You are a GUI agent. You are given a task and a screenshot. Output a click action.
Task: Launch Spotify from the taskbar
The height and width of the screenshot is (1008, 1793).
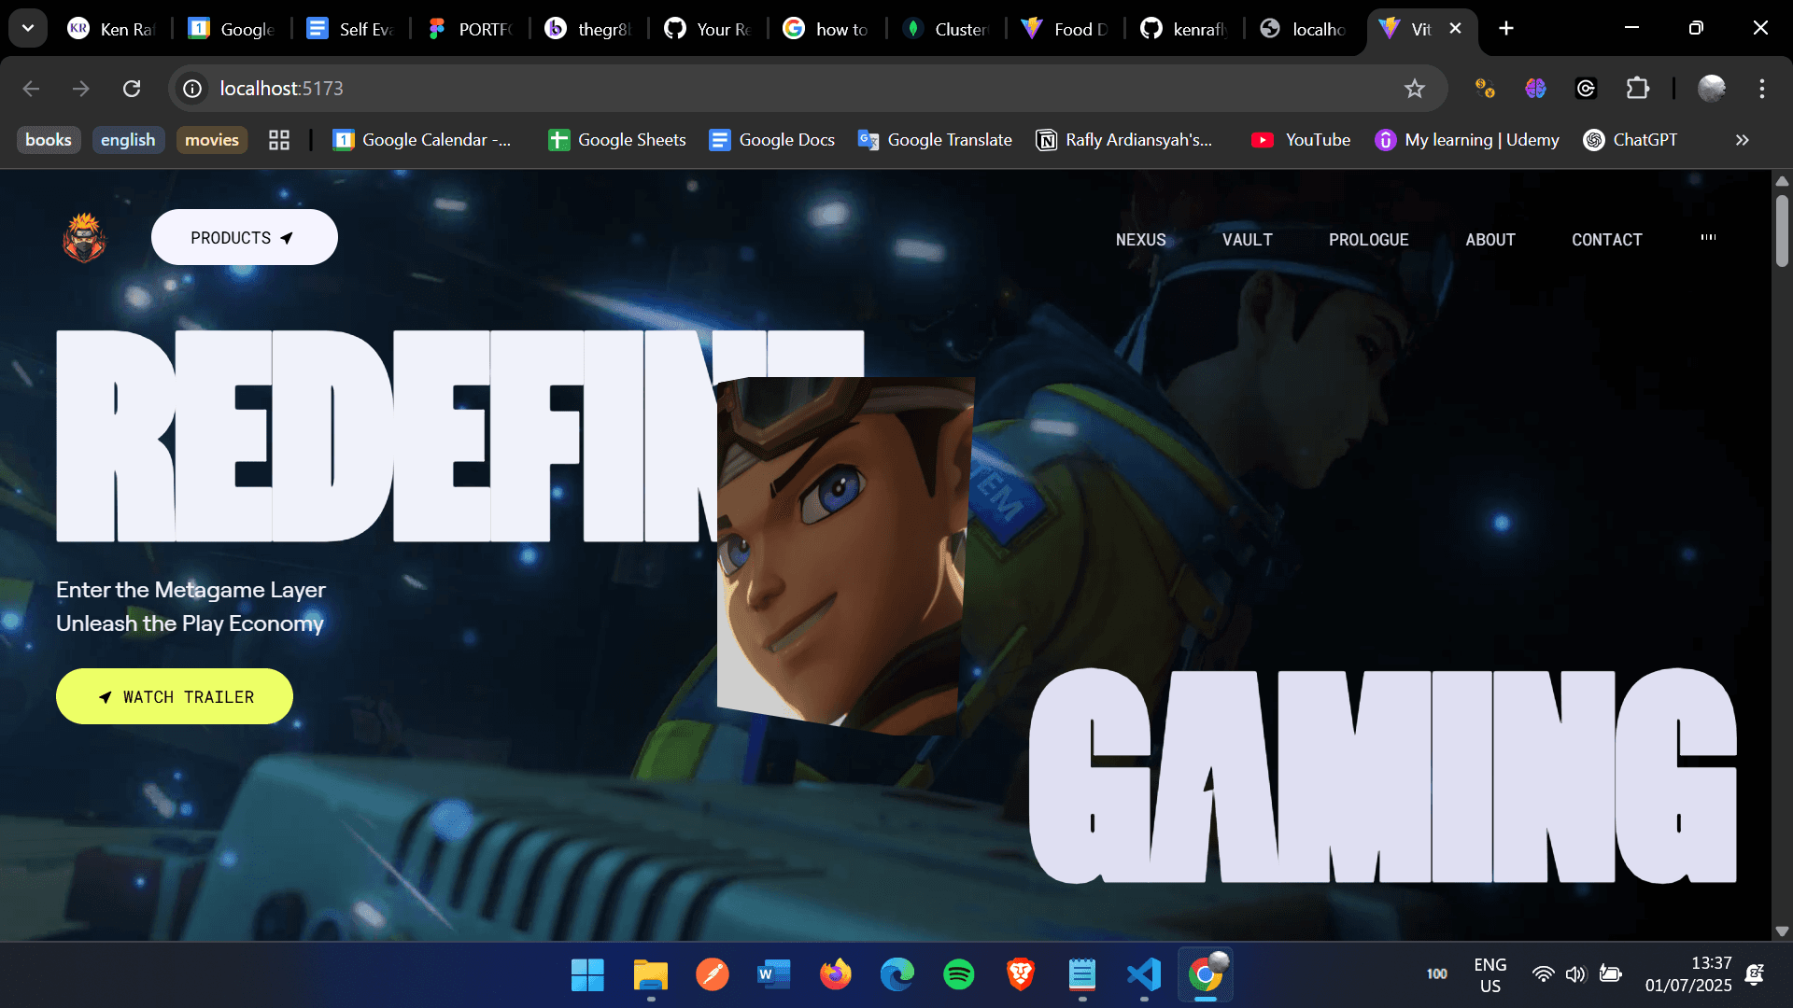pos(958,974)
